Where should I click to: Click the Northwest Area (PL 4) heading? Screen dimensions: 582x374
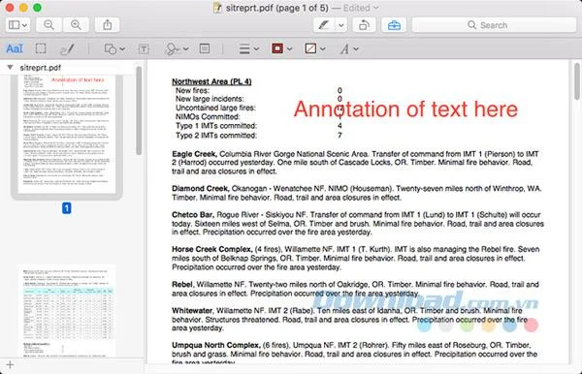coord(211,81)
